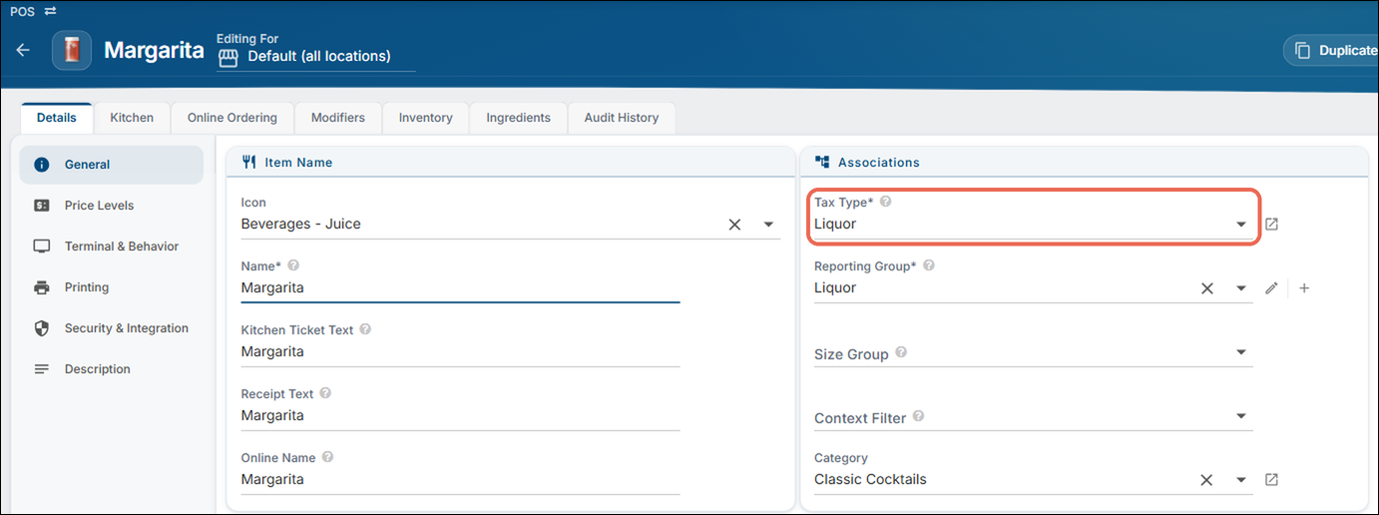Image resolution: width=1379 pixels, height=515 pixels.
Task: Clear the Reporting Group selection
Action: (x=1206, y=288)
